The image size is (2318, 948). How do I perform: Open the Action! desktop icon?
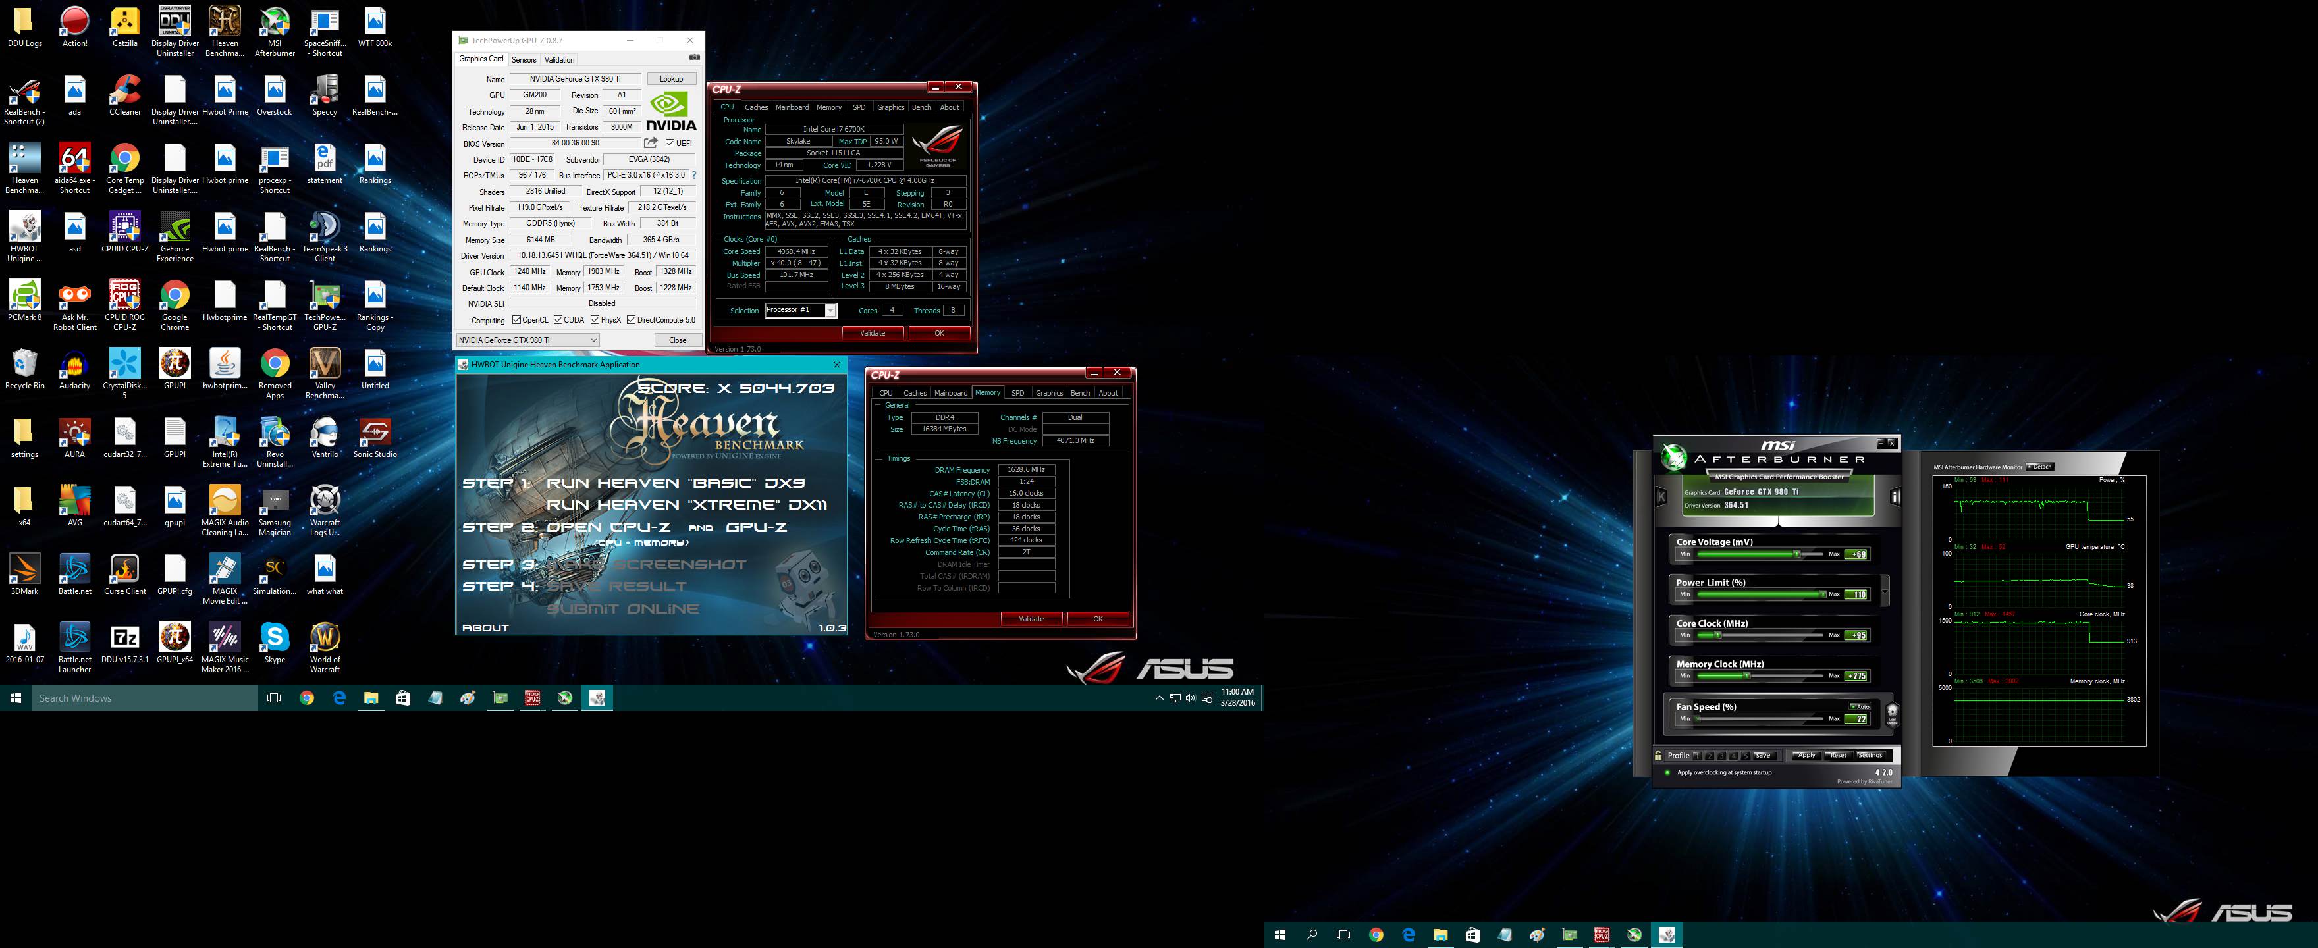[74, 27]
